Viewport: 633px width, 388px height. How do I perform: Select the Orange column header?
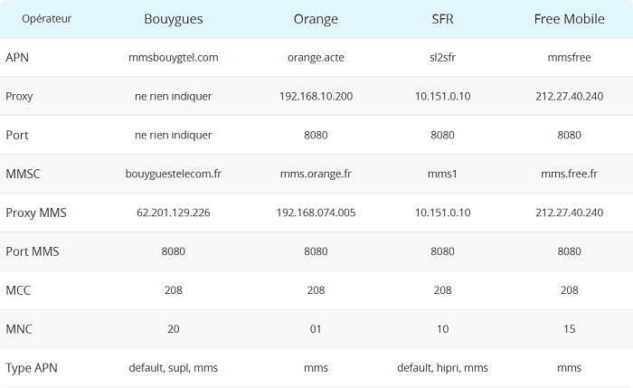pyautogui.click(x=316, y=19)
